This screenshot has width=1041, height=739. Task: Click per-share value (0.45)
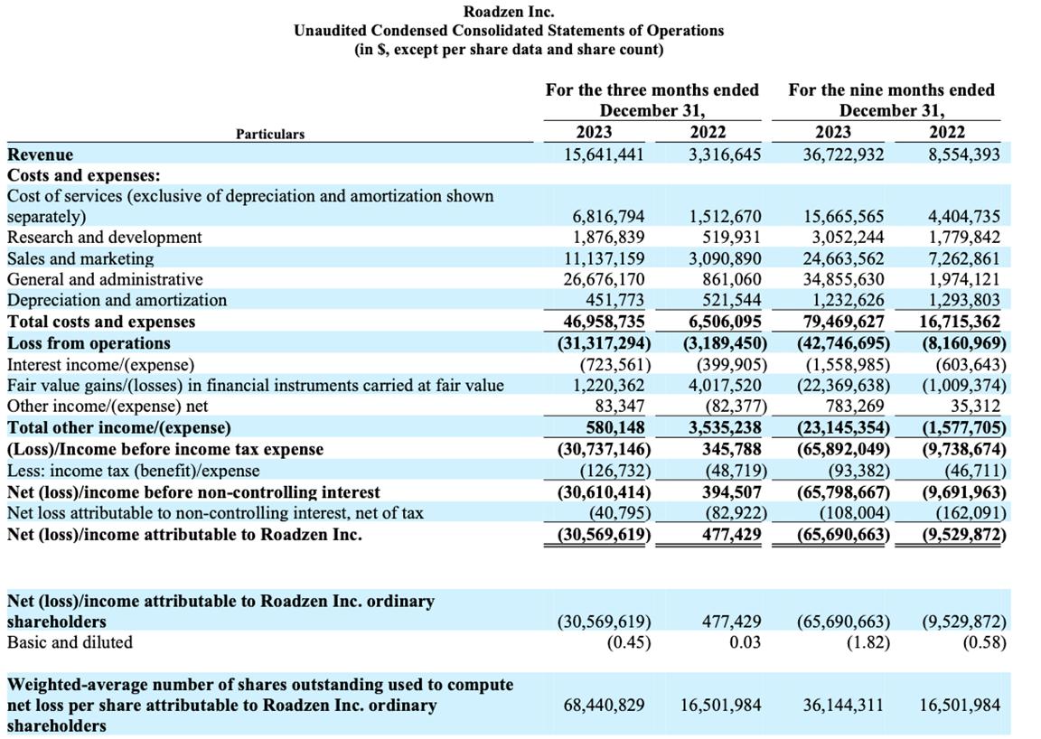click(629, 642)
